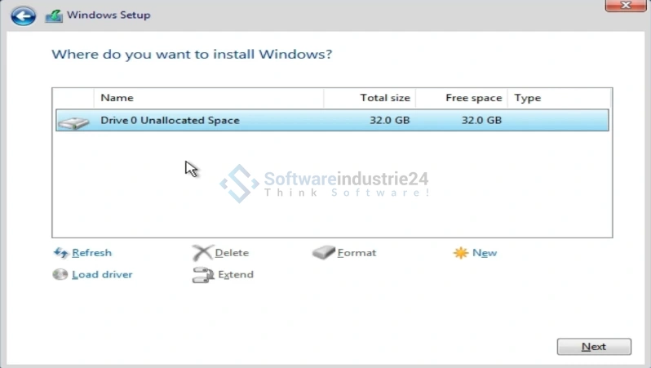Viewport: 651px width, 368px height.
Task: Click the 32.0 GB free space value
Action: (481, 121)
